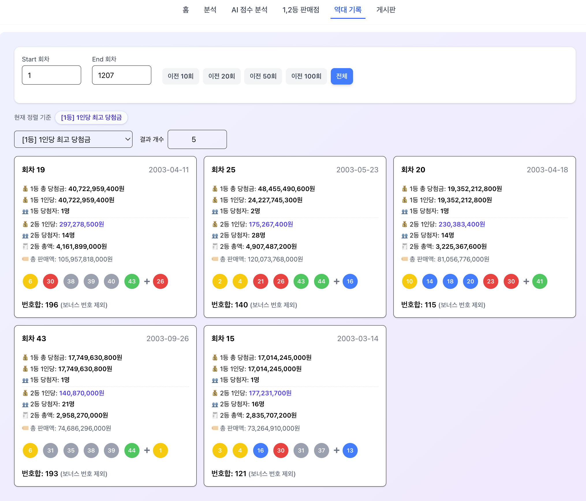Click the 2등 amount 297,278,500원

click(82, 224)
